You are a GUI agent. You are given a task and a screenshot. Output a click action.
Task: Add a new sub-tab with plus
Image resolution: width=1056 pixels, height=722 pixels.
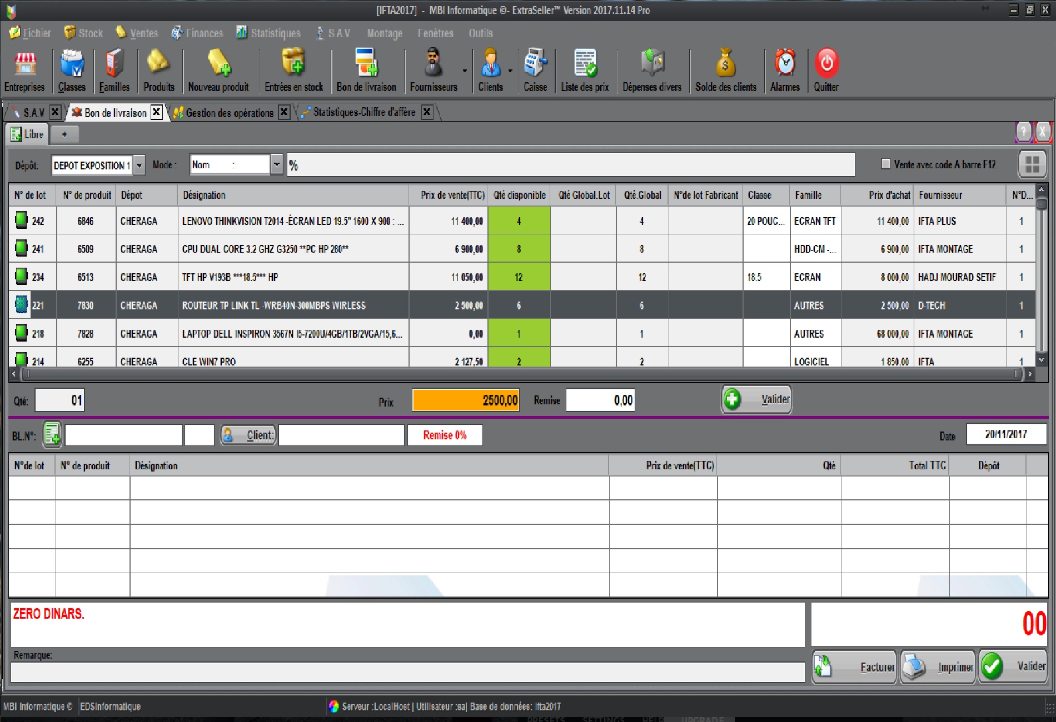point(64,134)
